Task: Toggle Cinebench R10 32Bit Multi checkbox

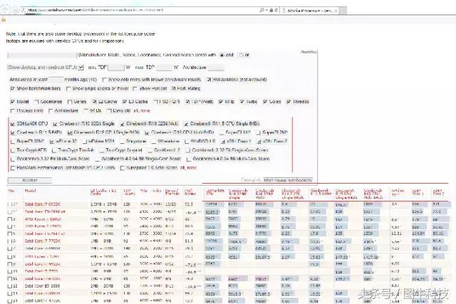Action: (122, 124)
